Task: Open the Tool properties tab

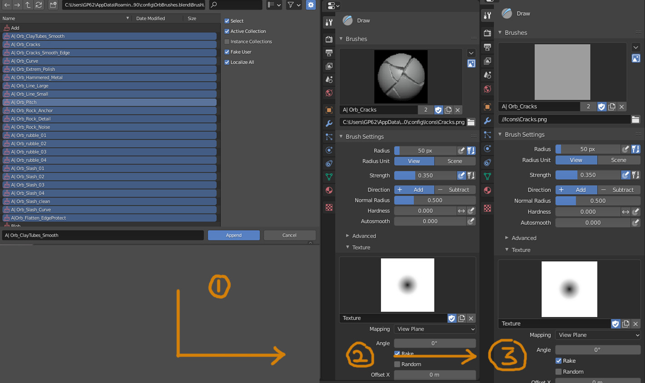Action: click(329, 22)
